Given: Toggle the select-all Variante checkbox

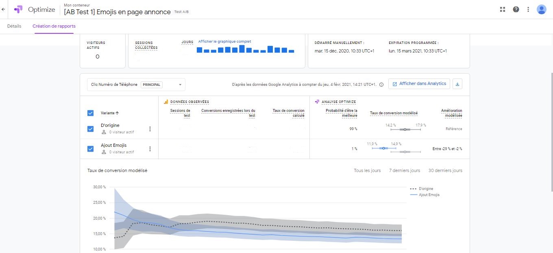Looking at the screenshot, I should (x=91, y=113).
